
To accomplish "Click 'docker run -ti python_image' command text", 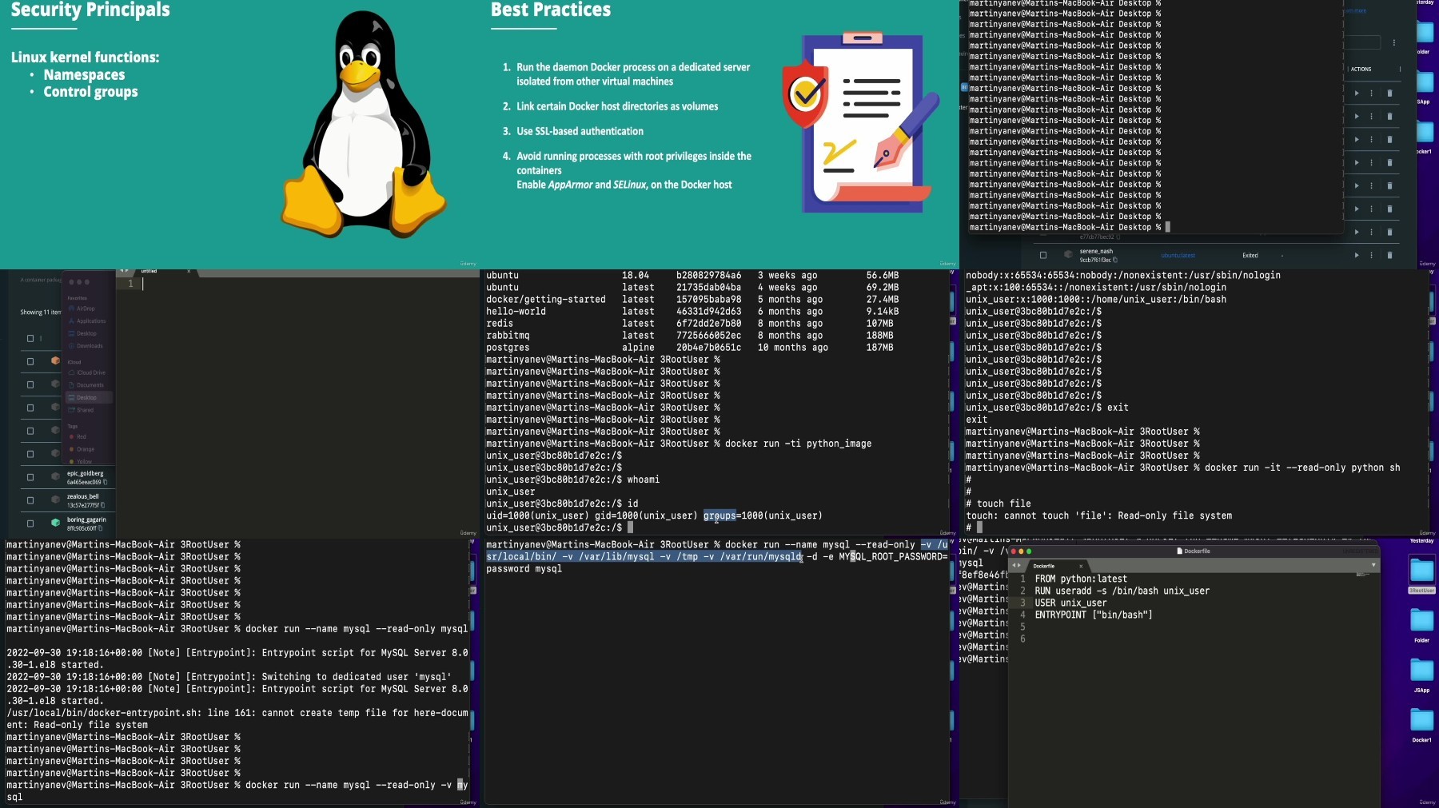I will (x=798, y=444).
